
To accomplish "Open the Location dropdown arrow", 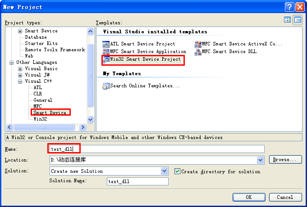I will click(x=260, y=160).
